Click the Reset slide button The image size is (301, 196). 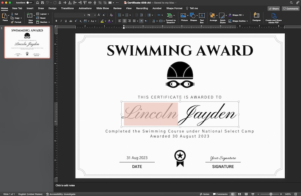click(x=41, y=18)
